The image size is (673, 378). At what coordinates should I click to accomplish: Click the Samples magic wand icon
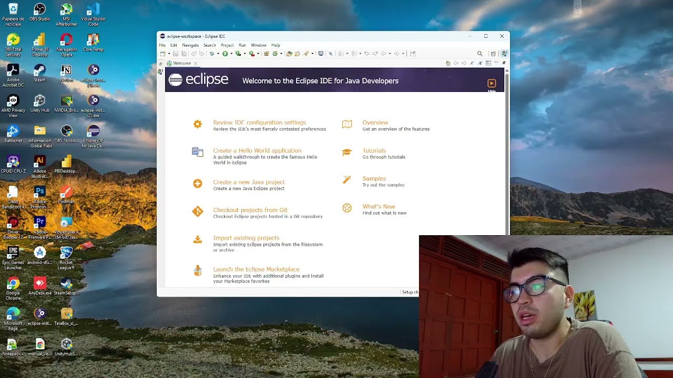[x=347, y=180]
